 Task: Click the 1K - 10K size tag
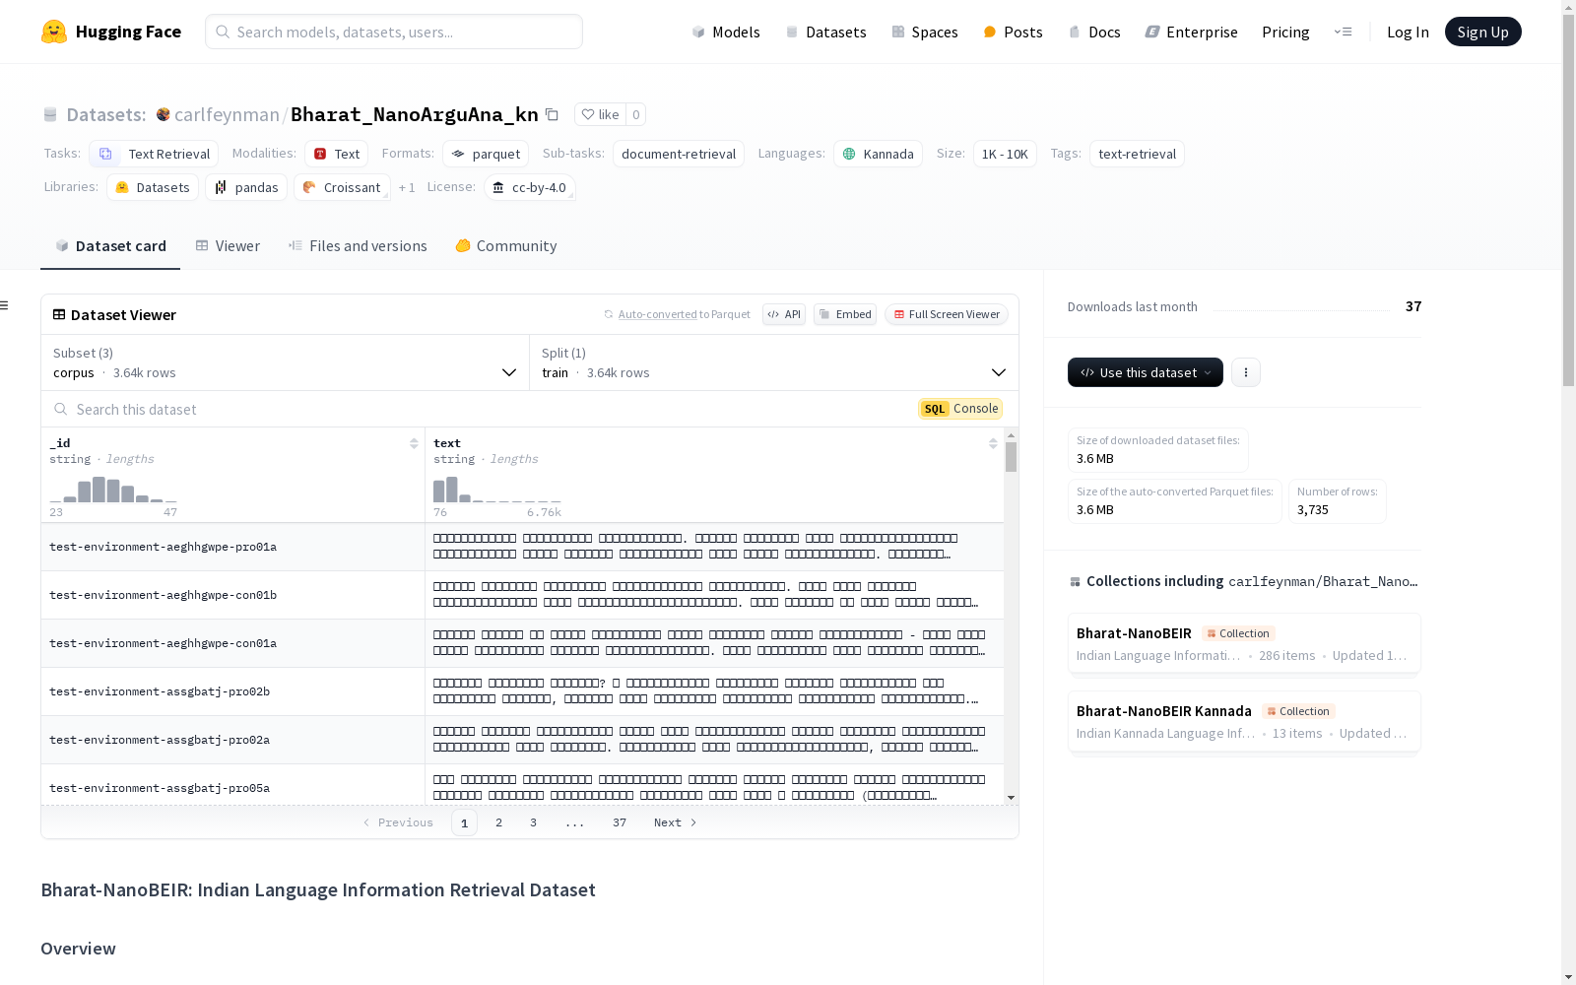(1005, 154)
